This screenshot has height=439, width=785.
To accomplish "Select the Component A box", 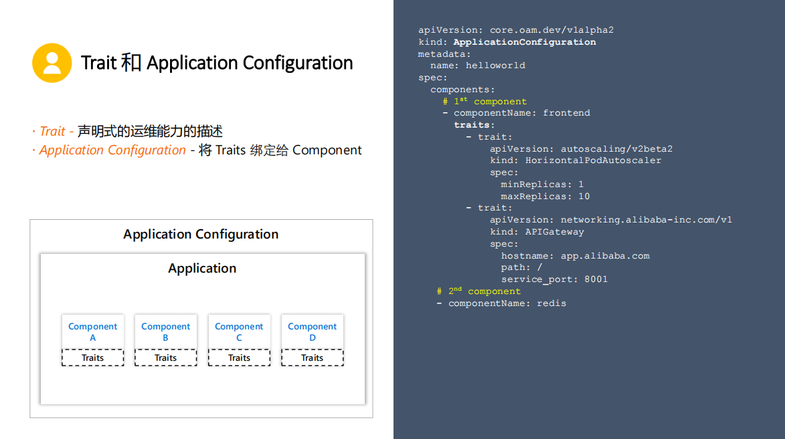I will click(92, 331).
